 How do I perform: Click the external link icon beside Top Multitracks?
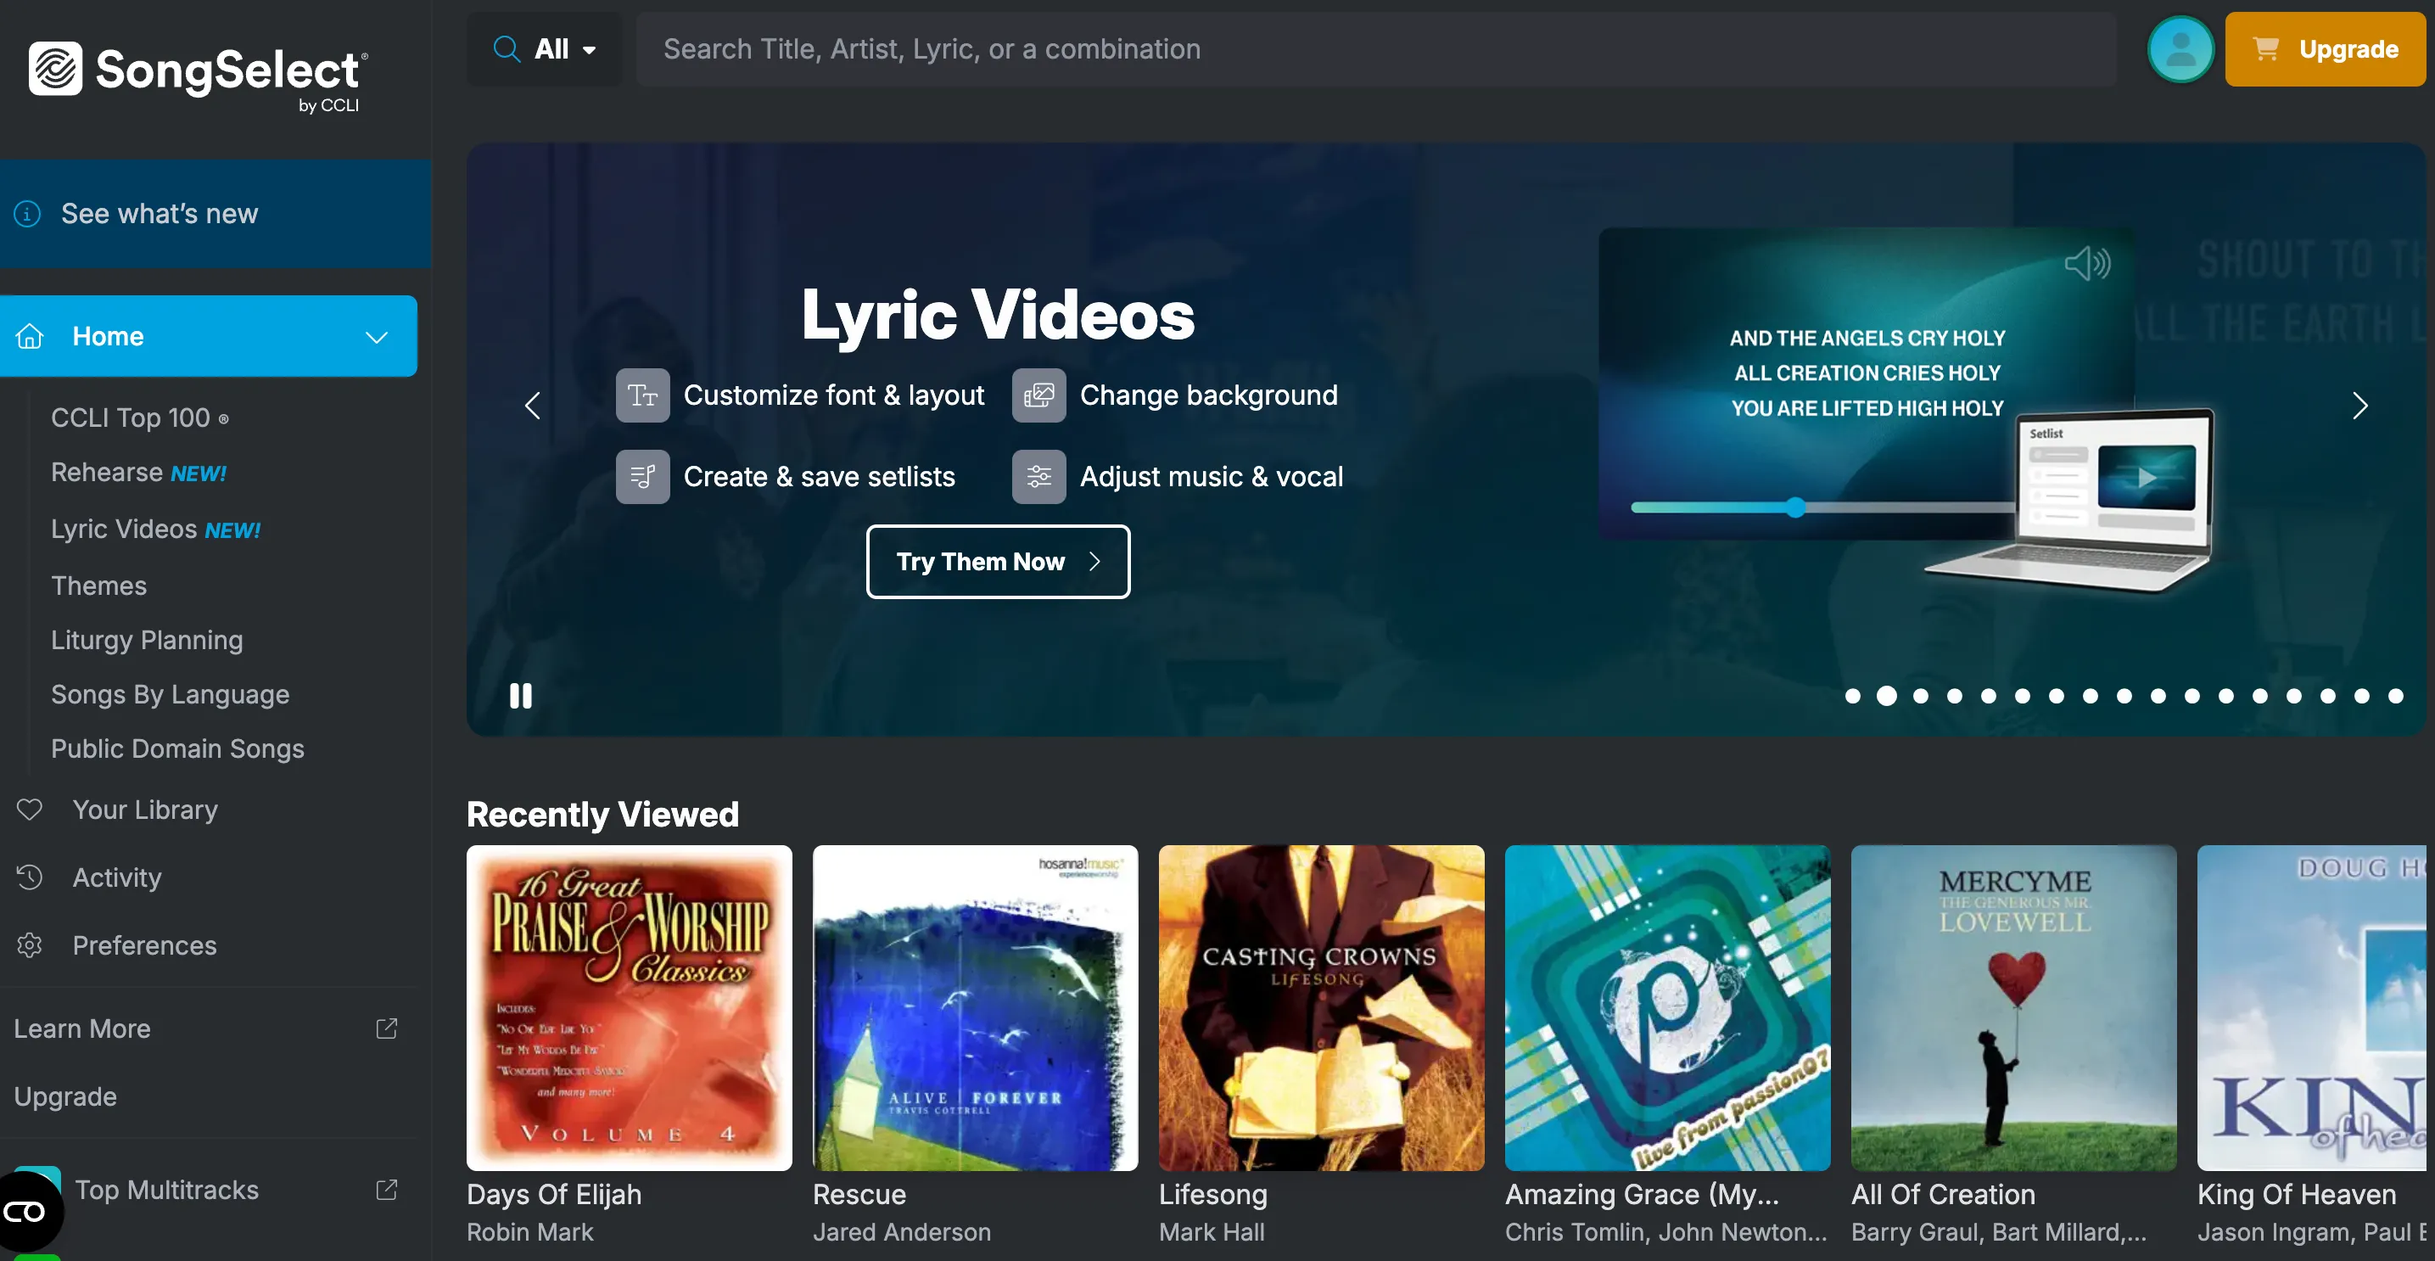(387, 1189)
